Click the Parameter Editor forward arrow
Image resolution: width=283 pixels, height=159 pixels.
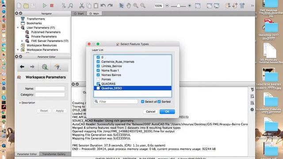tap(32, 67)
